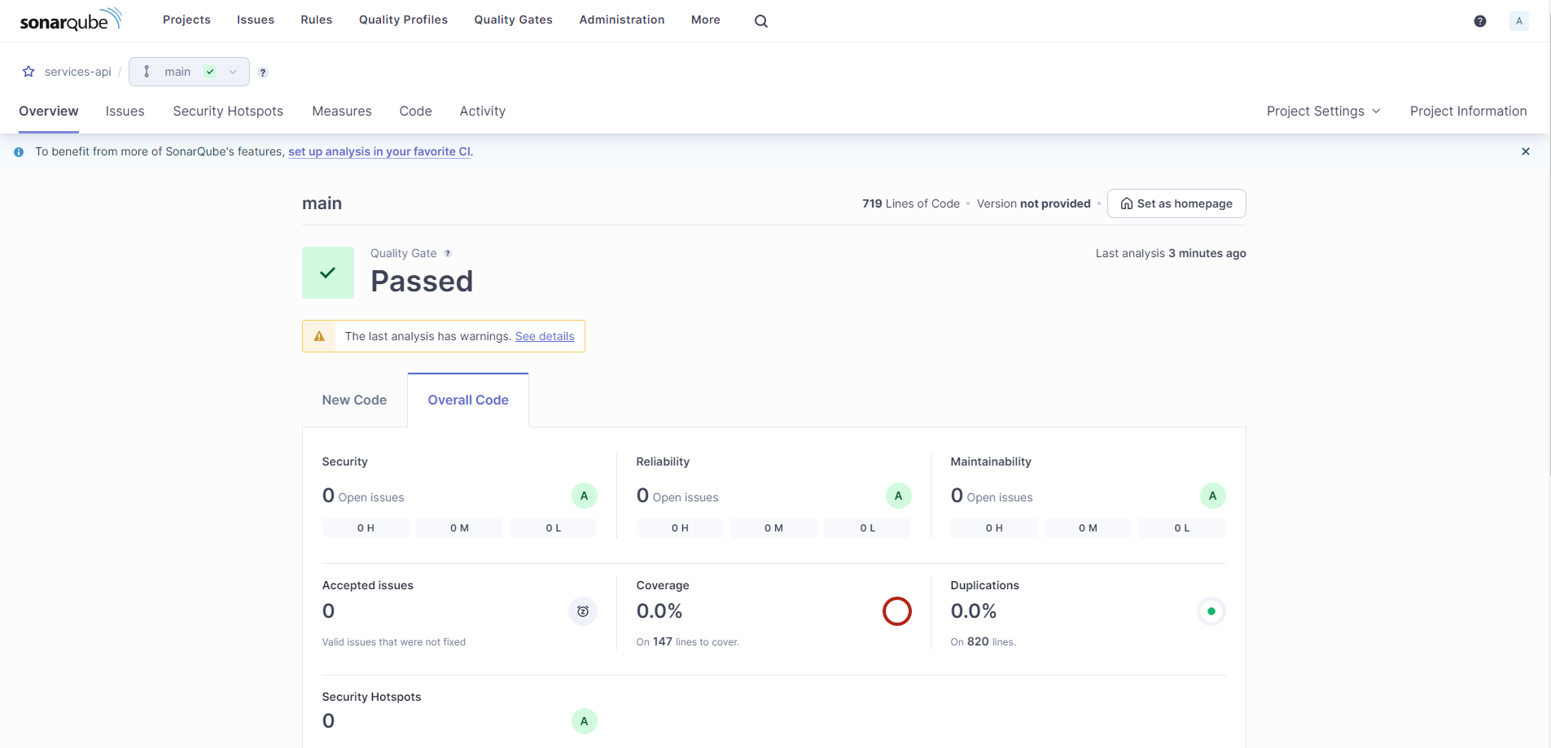The height and width of the screenshot is (748, 1551).
Task: Click the Quality Gate help icon
Action: tap(448, 254)
